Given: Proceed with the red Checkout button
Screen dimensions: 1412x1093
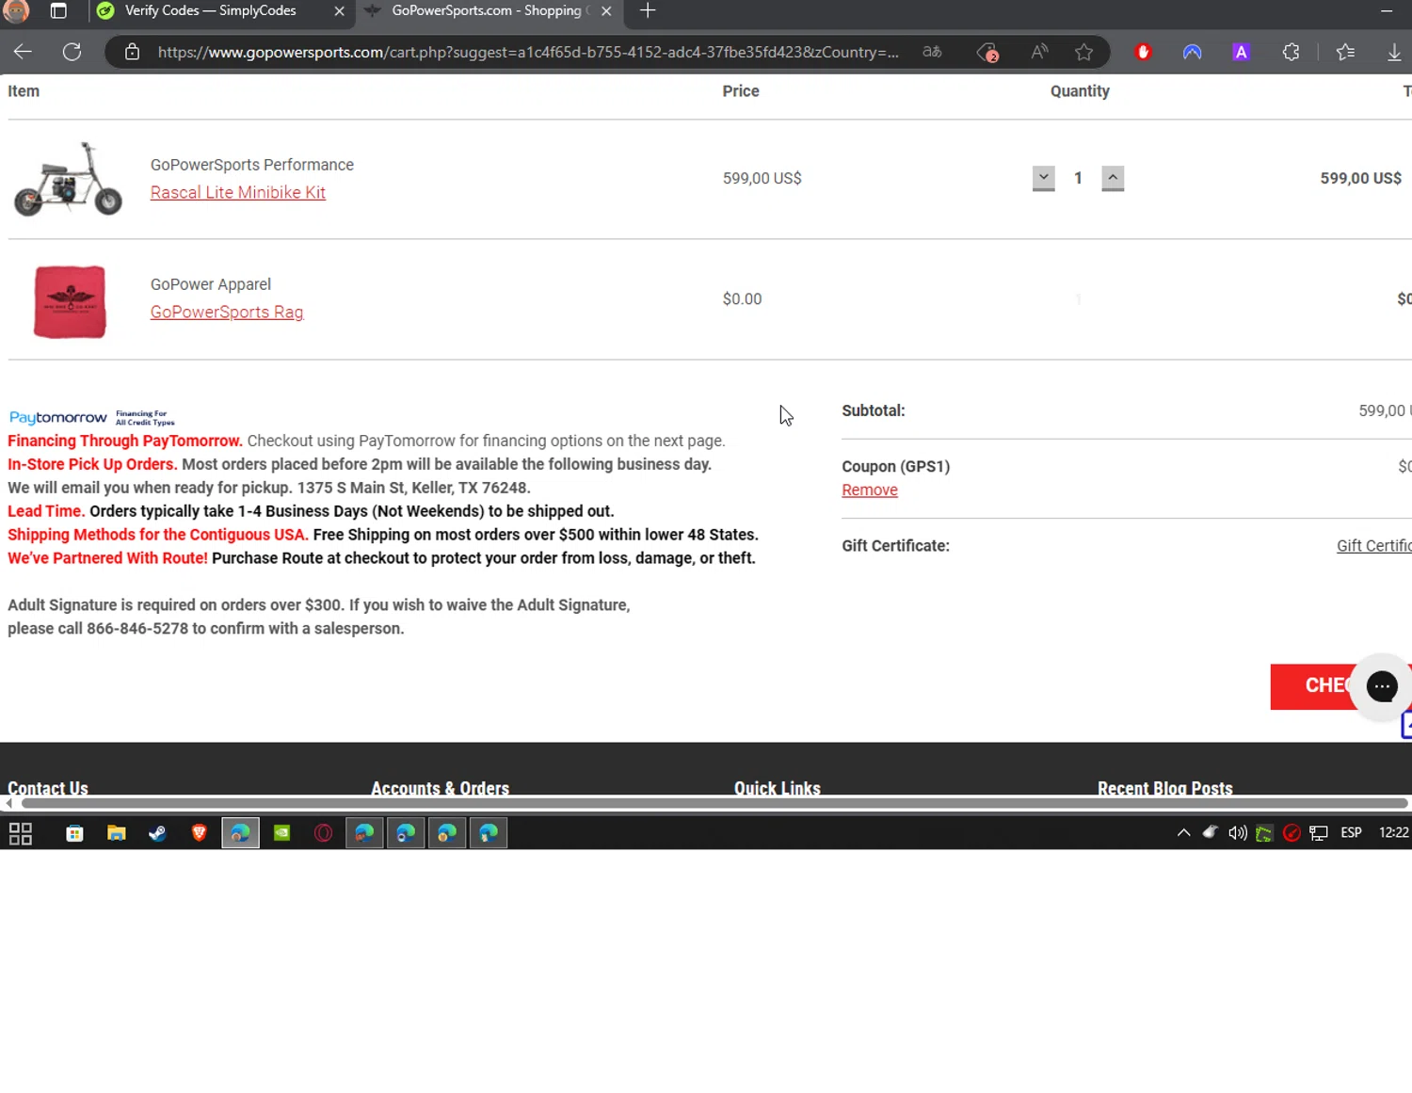Looking at the screenshot, I should (1310, 686).
